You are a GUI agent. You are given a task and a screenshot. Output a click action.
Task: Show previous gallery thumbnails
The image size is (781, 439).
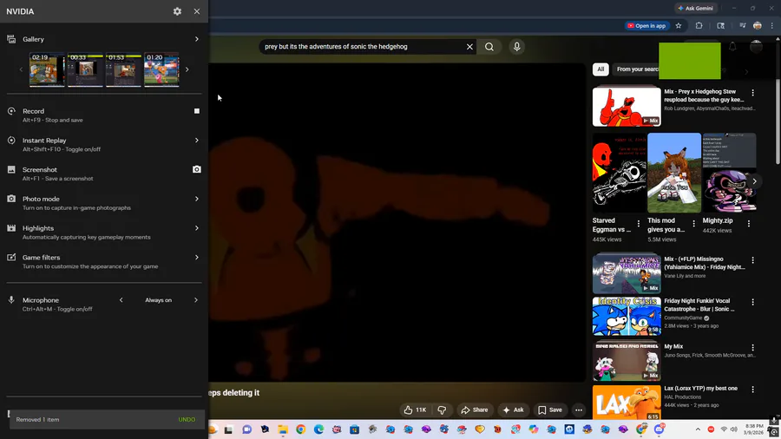(21, 69)
